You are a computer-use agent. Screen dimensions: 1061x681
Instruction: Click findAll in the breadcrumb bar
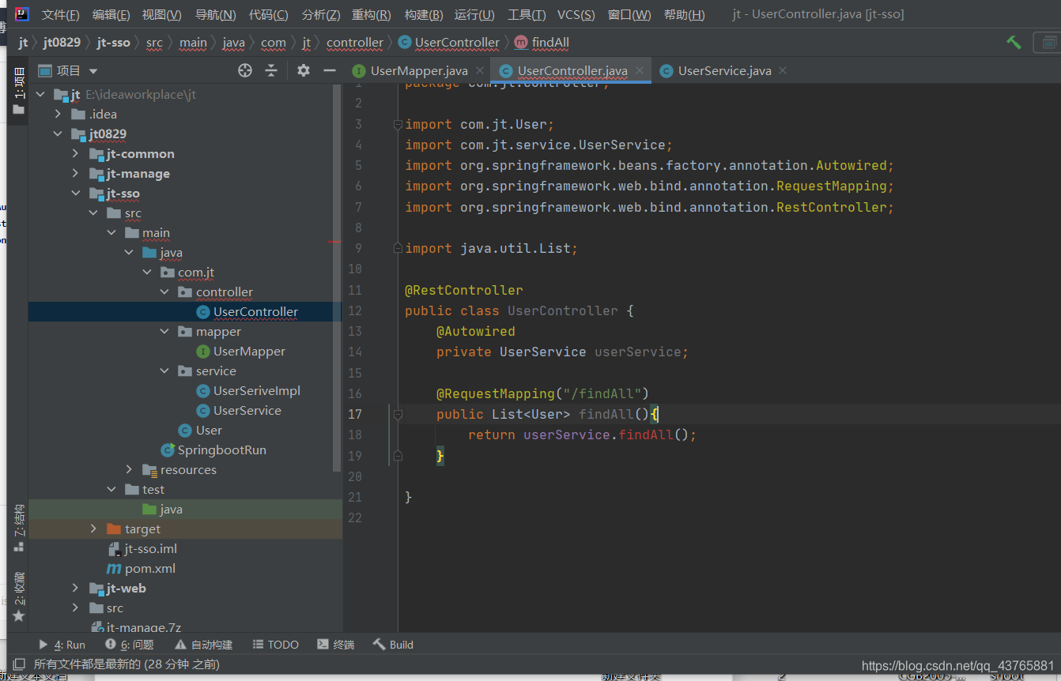click(x=550, y=43)
